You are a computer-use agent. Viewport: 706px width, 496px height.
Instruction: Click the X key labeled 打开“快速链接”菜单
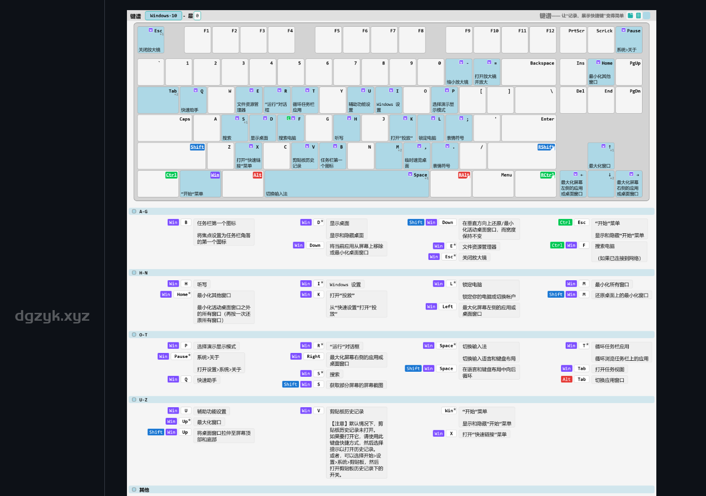(x=249, y=156)
